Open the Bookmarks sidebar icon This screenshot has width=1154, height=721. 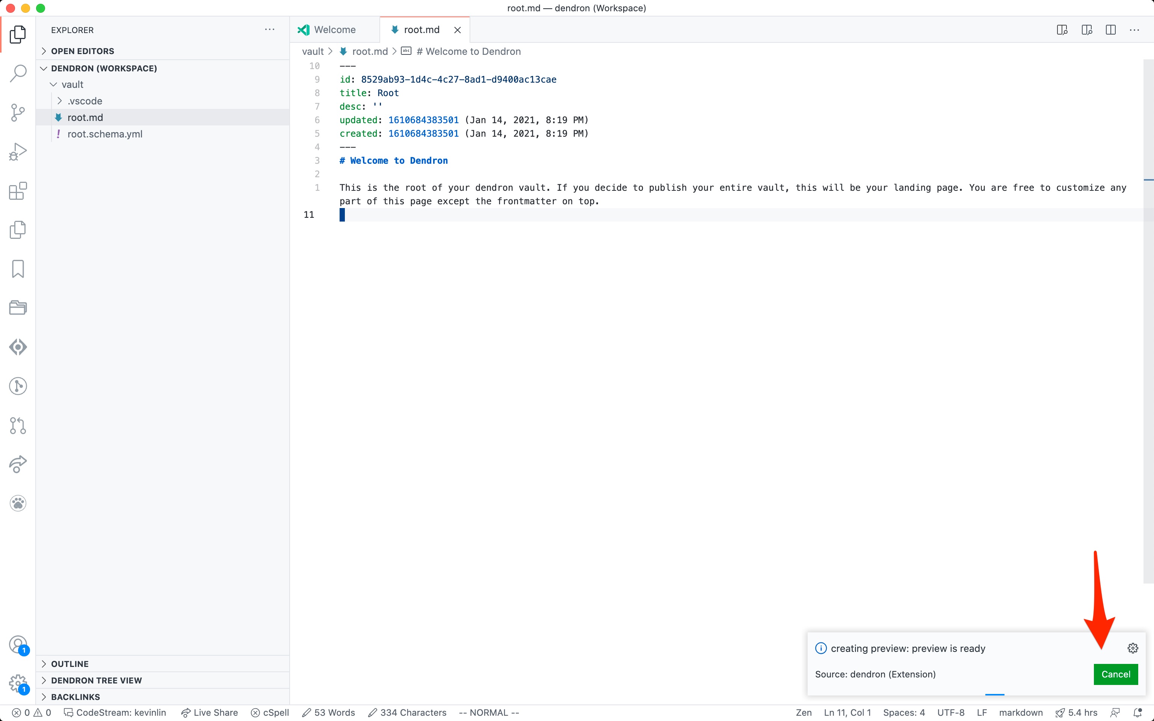18,269
